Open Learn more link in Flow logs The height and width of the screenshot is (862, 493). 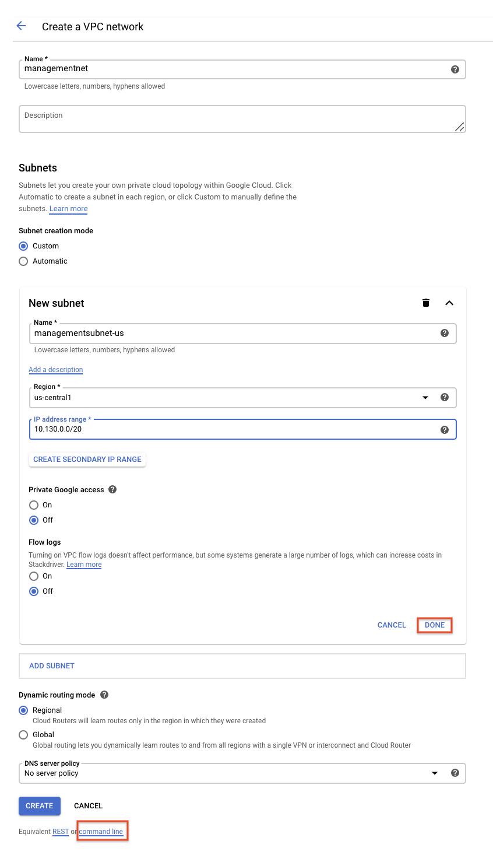coord(84,565)
